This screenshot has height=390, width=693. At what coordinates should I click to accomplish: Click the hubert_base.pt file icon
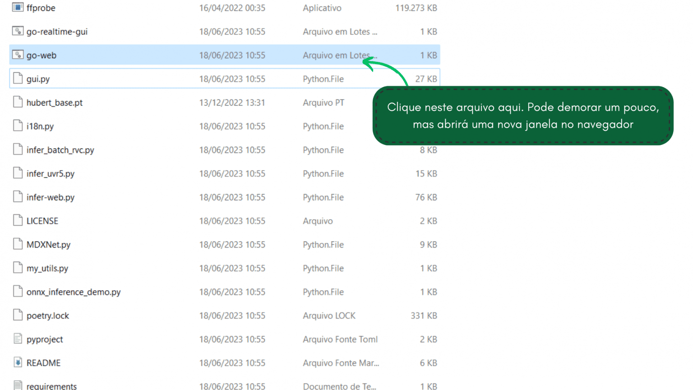[18, 102]
